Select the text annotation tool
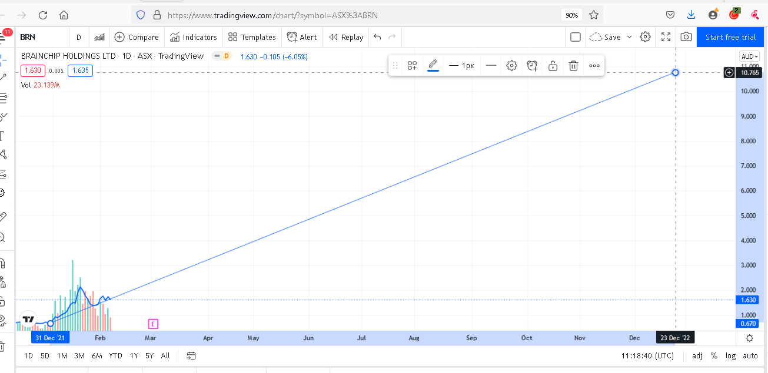 (x=4, y=136)
